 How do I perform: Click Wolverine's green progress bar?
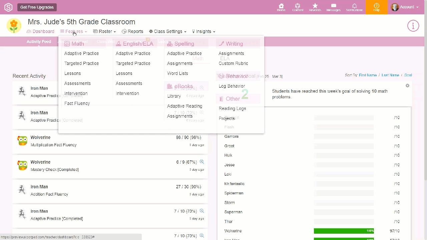(344, 231)
